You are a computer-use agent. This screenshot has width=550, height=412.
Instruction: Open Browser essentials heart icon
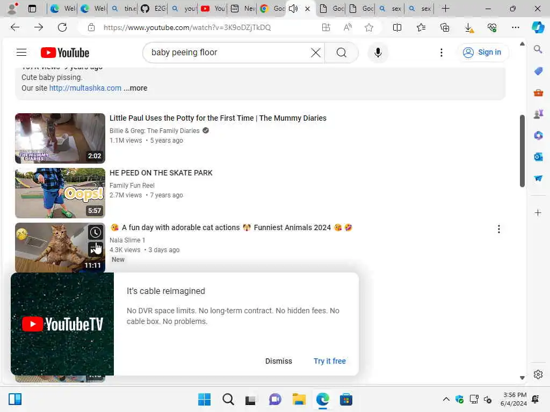pos(492,27)
